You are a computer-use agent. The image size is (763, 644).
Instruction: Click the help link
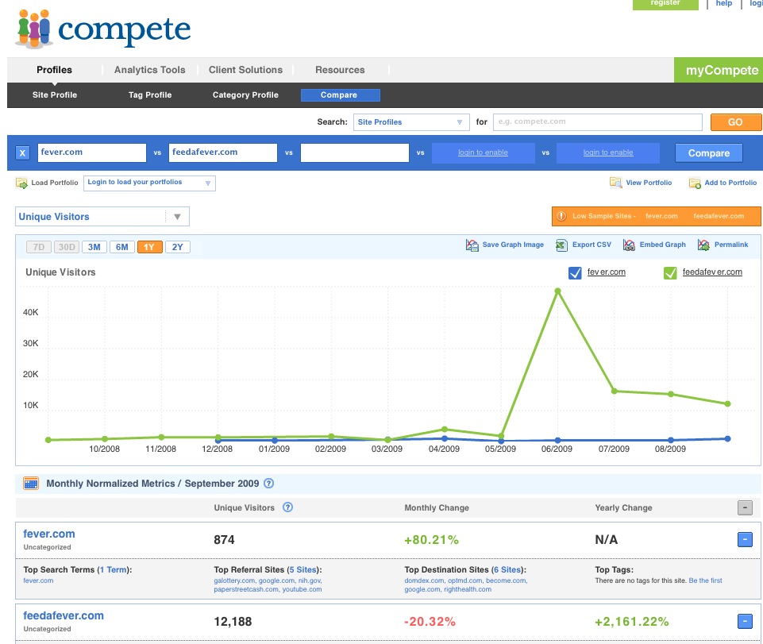click(x=723, y=4)
